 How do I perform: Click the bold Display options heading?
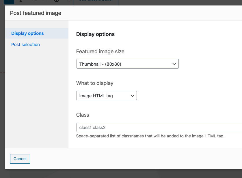(x=95, y=34)
